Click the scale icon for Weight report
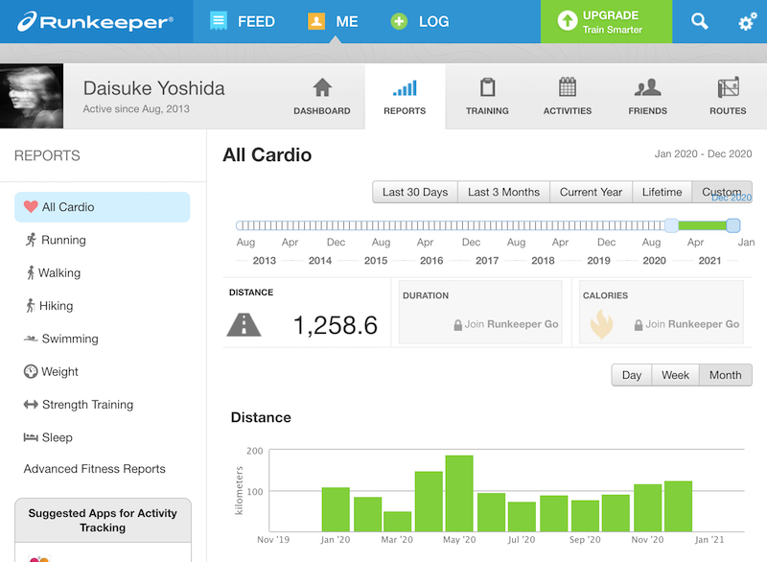 (31, 372)
